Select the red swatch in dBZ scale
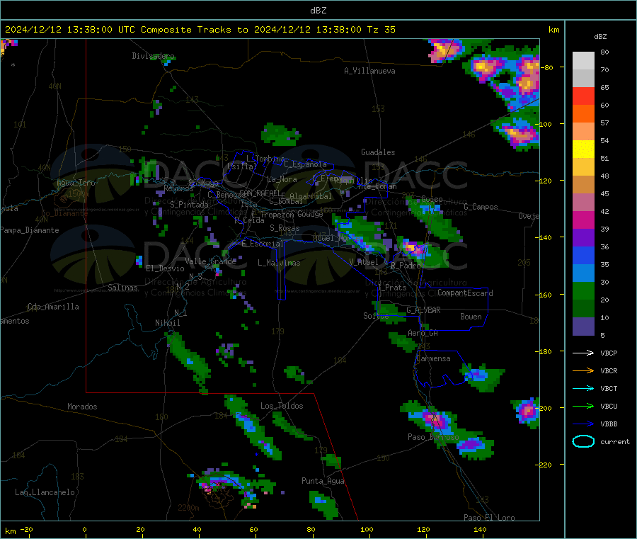 (x=583, y=96)
